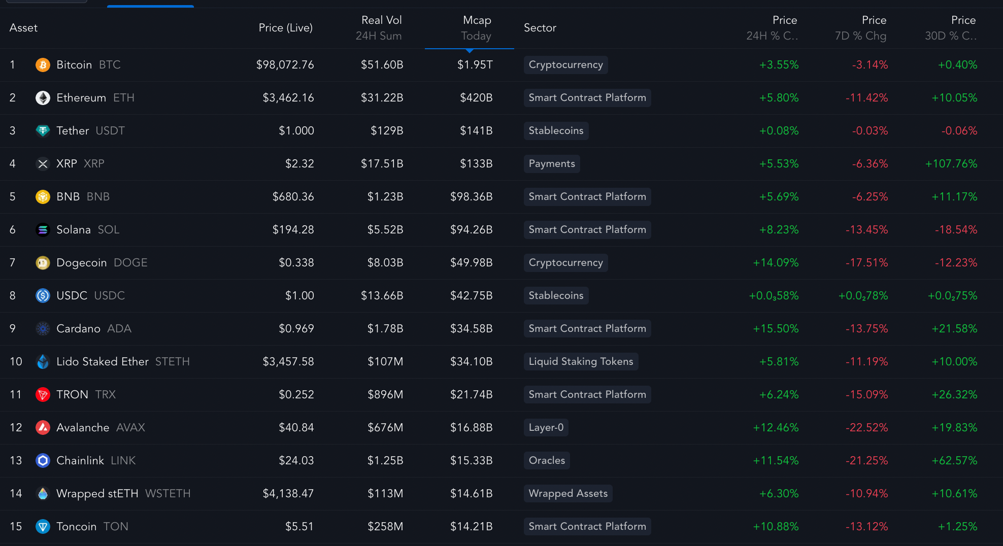Click Bitcoin's Cryptocurrency sector tag
The width and height of the screenshot is (1003, 546).
(x=565, y=65)
